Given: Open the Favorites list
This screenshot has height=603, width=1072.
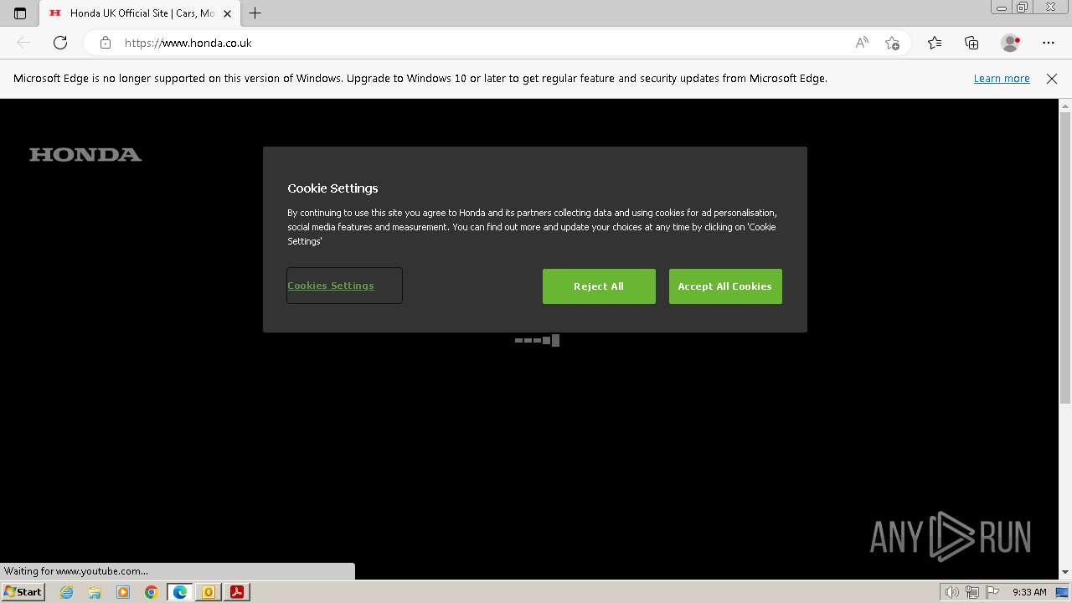Looking at the screenshot, I should (935, 43).
